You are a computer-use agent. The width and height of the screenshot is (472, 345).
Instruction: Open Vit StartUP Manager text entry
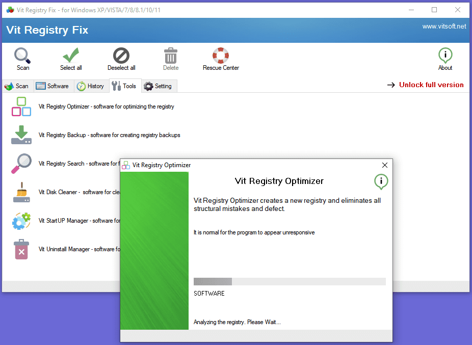[x=79, y=221]
